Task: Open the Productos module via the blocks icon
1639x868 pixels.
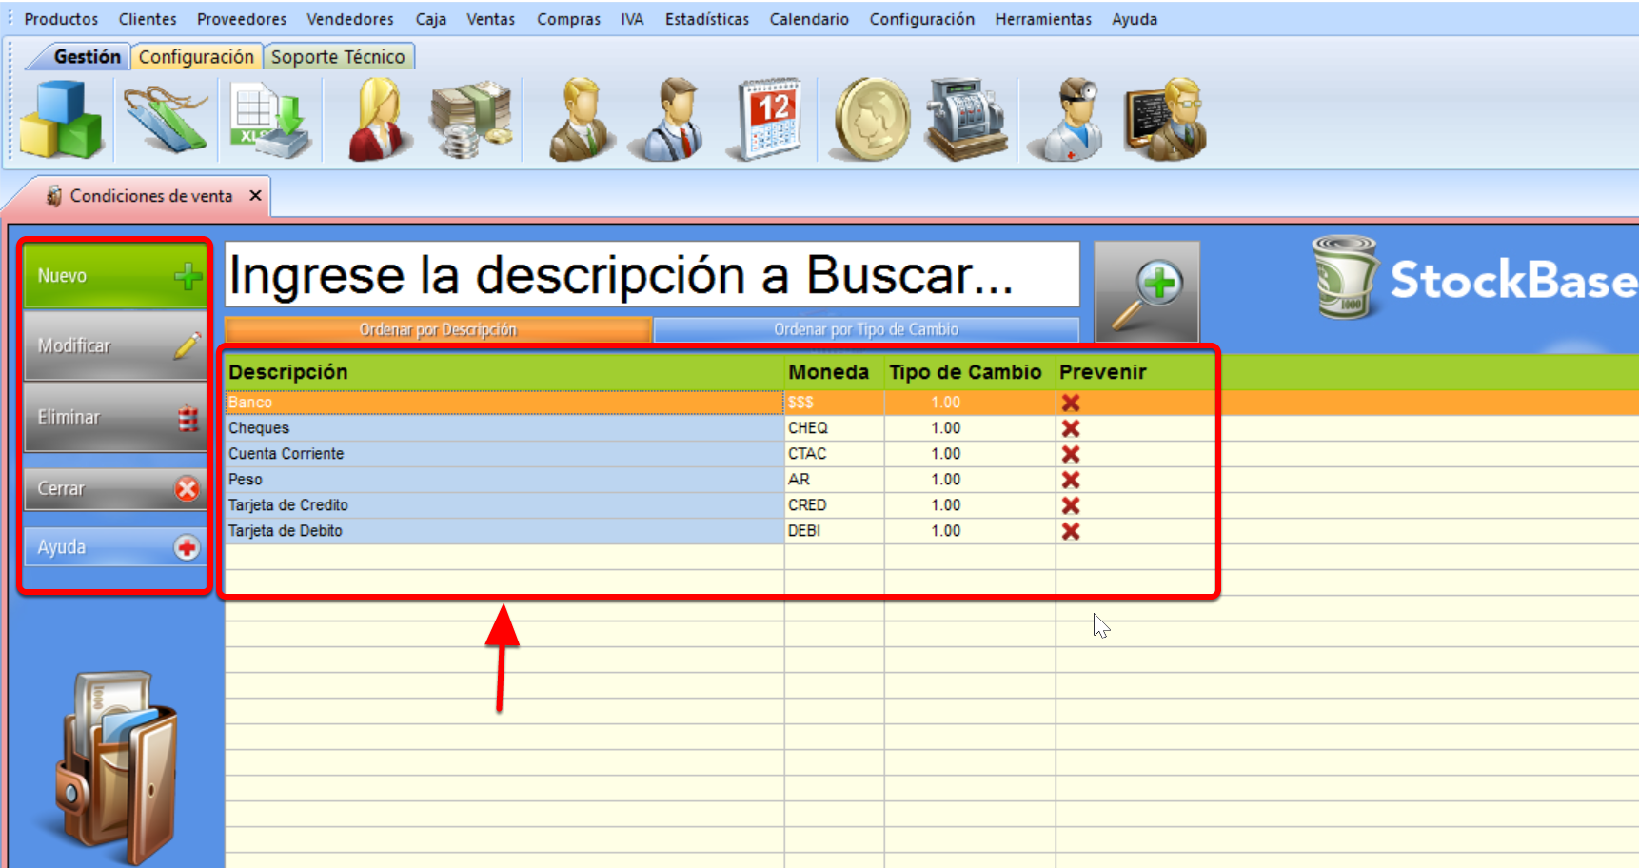Action: [62, 119]
